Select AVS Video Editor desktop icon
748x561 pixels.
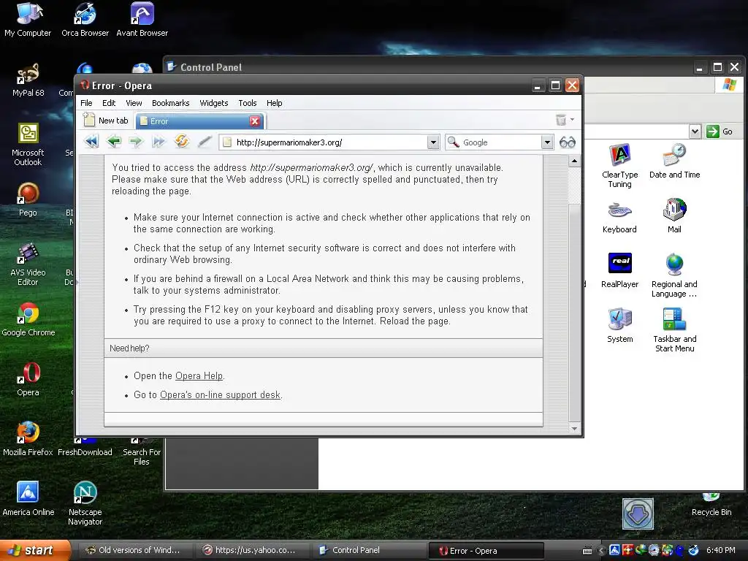click(28, 264)
